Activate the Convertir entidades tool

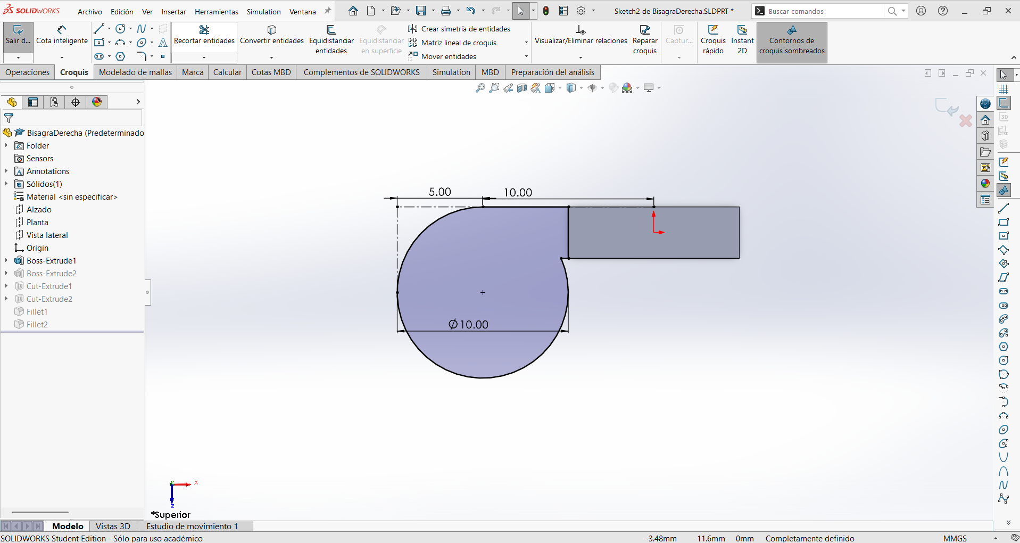272,35
